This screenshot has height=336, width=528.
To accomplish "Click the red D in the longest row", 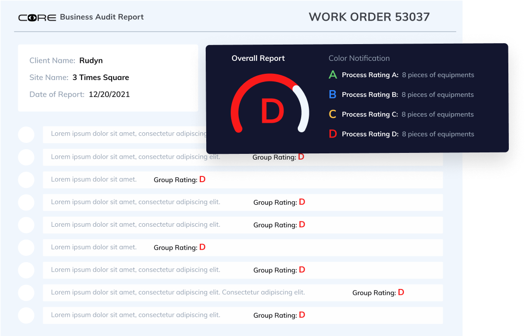I will [401, 292].
